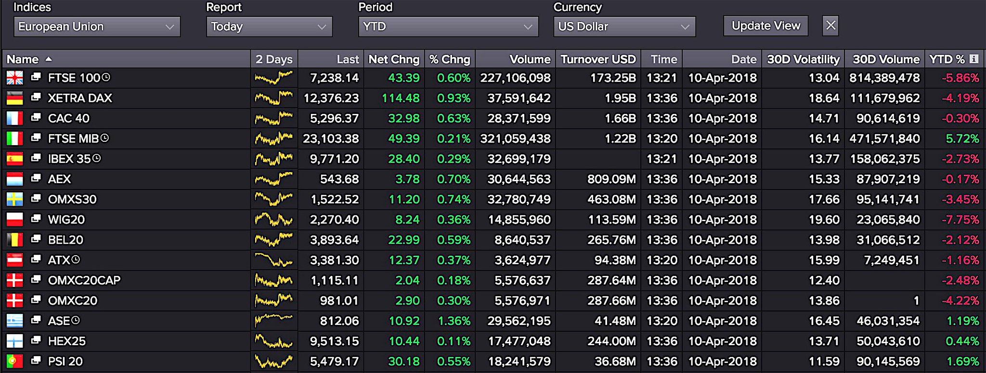Click the info icon in YTD % header
The width and height of the screenshot is (986, 373).
(x=973, y=59)
